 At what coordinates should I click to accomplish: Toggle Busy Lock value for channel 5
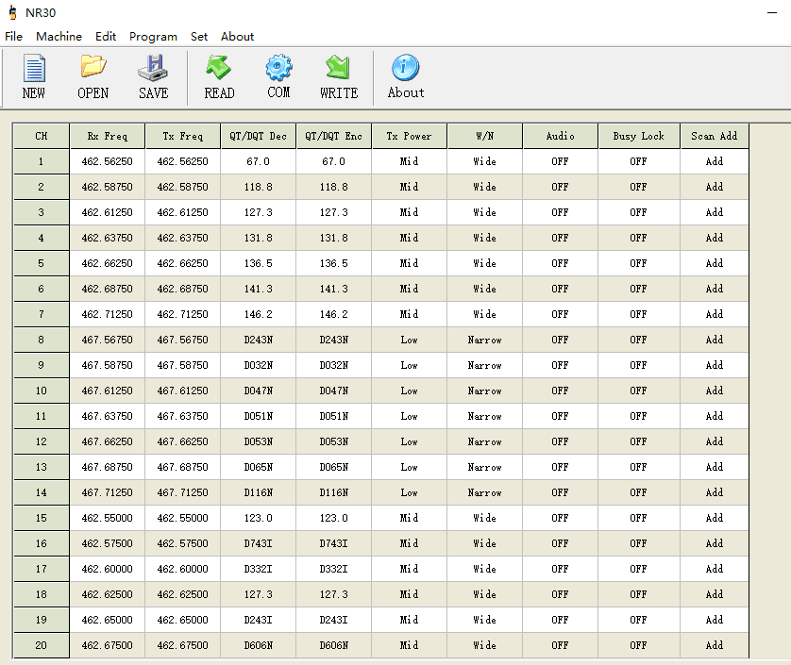[638, 263]
